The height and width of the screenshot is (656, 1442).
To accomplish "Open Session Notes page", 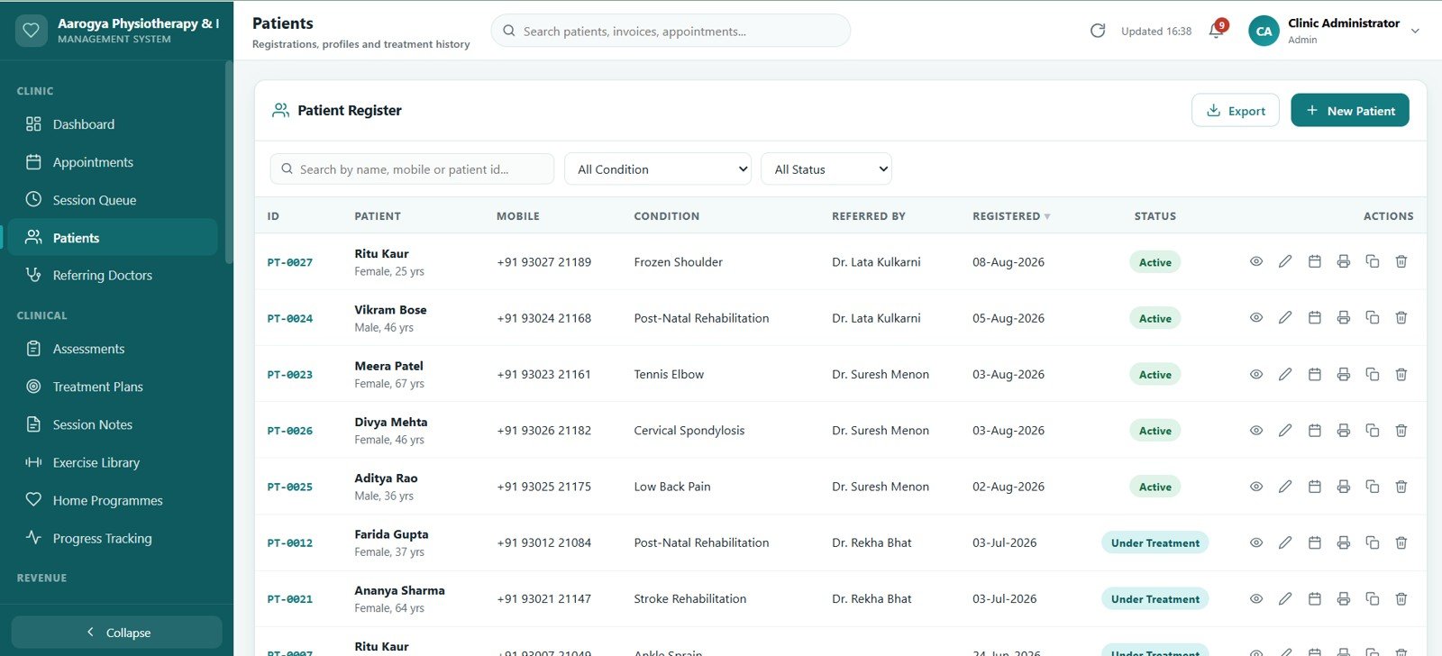I will (113, 424).
